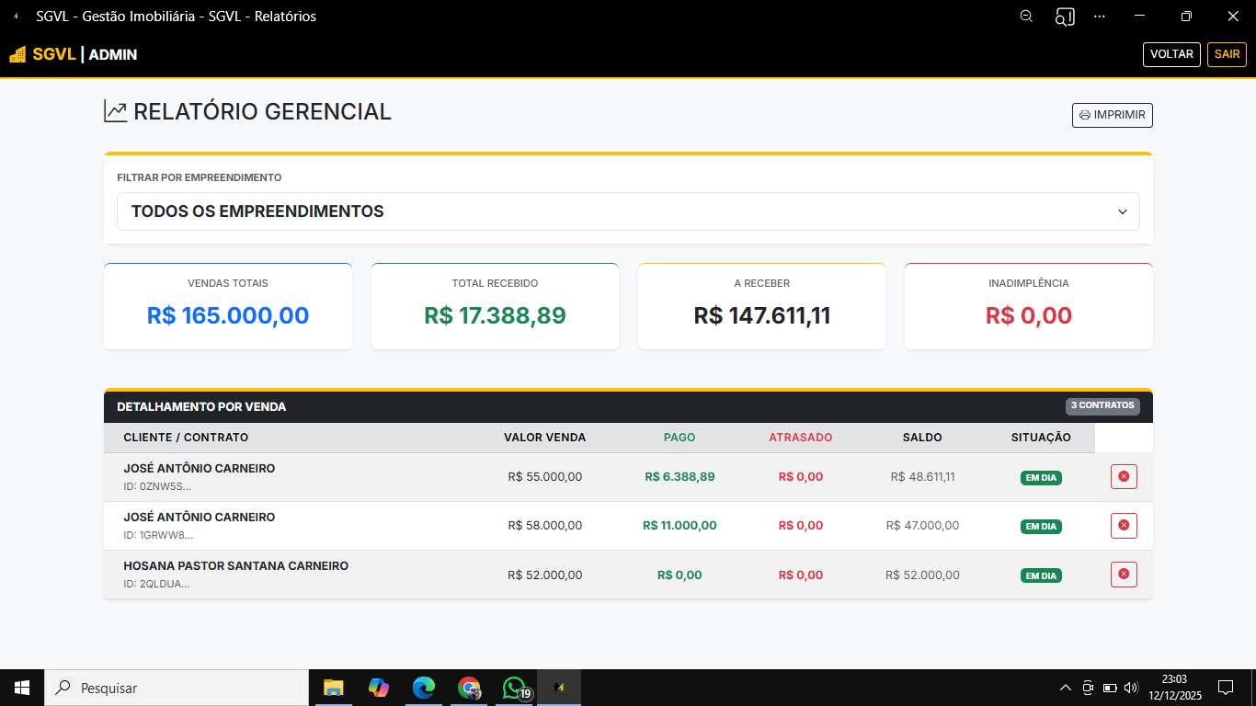
Task: Click the SAIR button
Action: point(1227,54)
